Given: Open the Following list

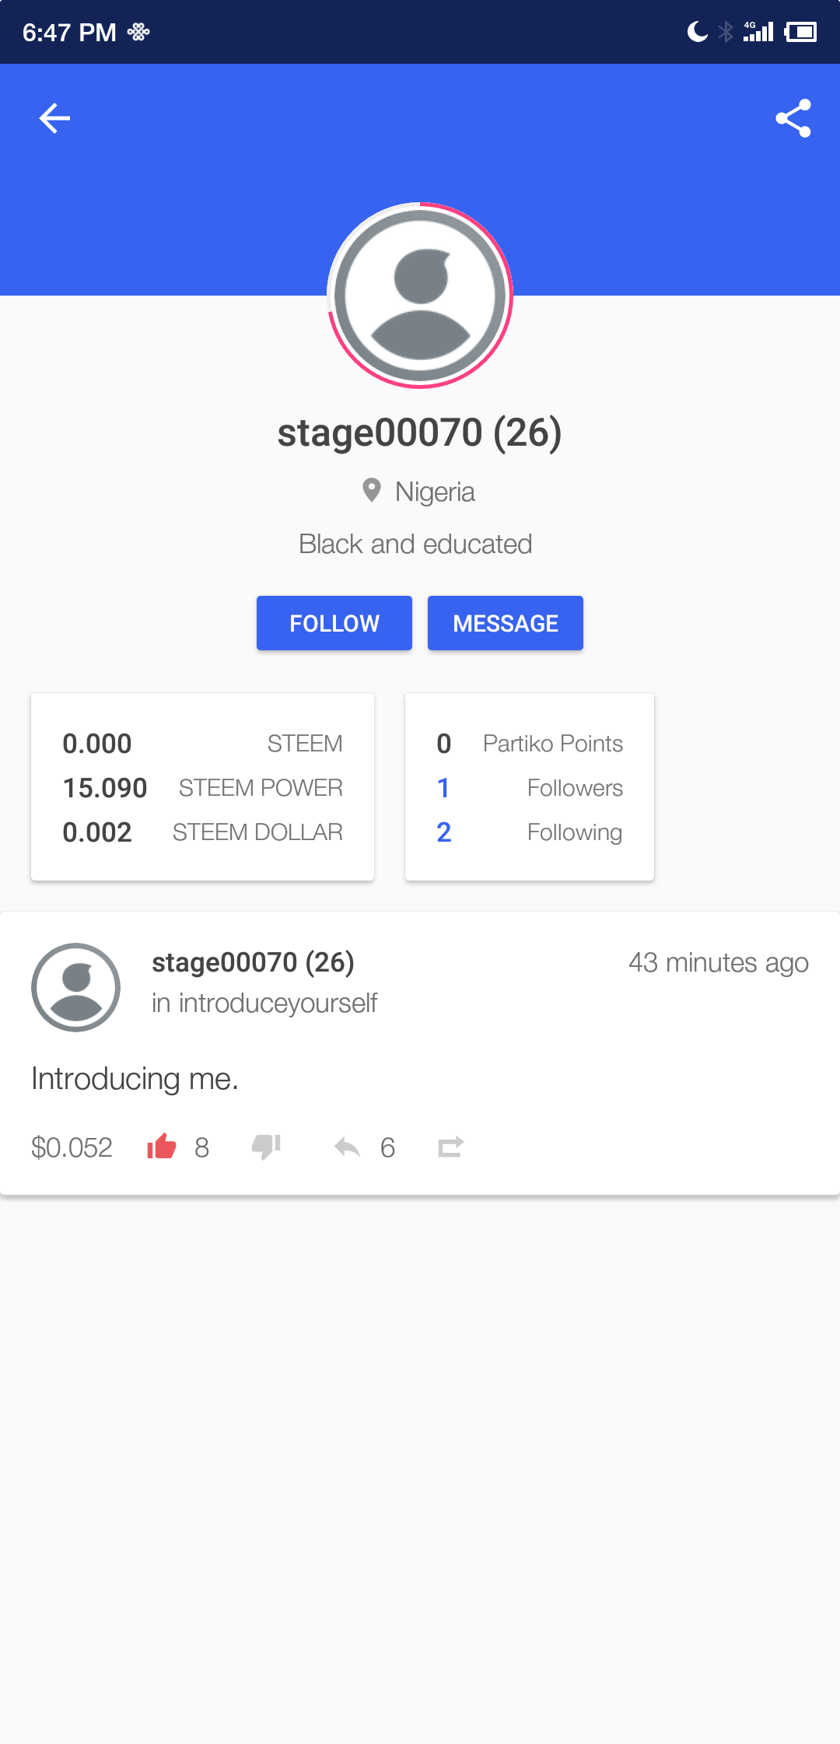Looking at the screenshot, I should [529, 832].
